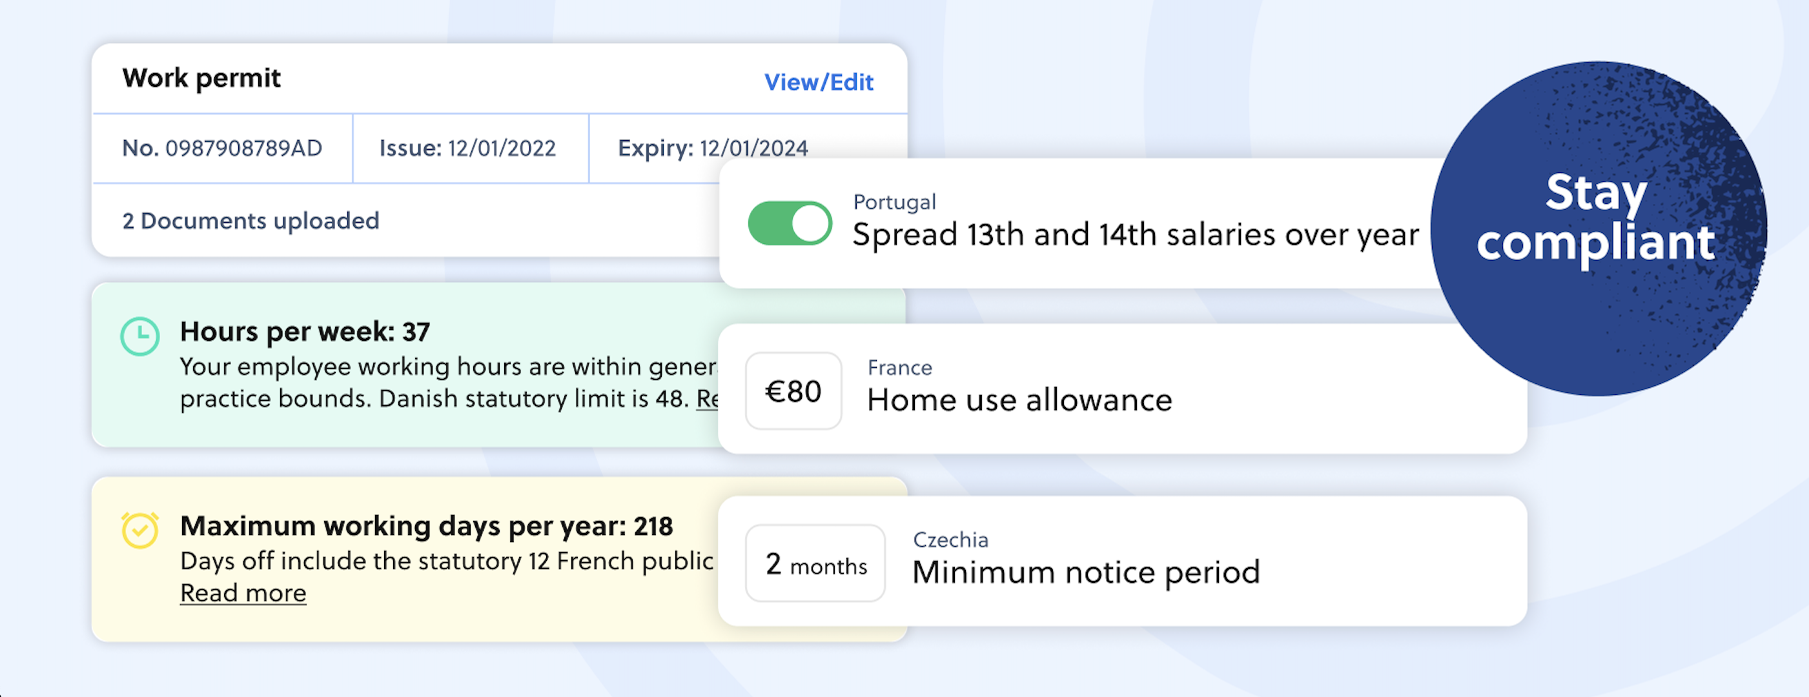Click the €80 amount box for France

click(x=793, y=391)
